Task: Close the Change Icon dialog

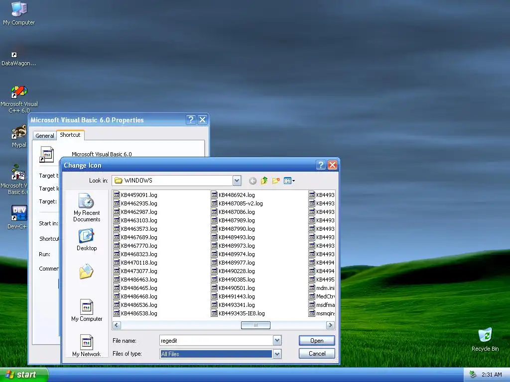Action: [x=332, y=165]
